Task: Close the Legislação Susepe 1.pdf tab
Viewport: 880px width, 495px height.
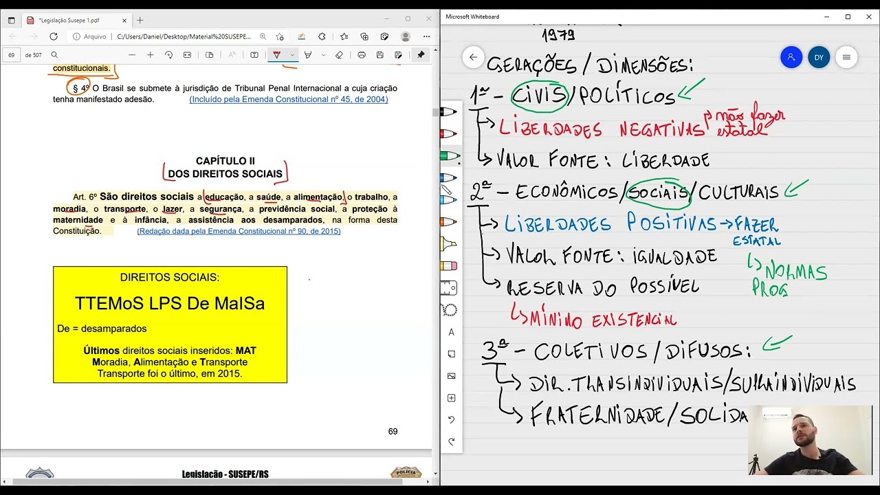Action: click(124, 21)
